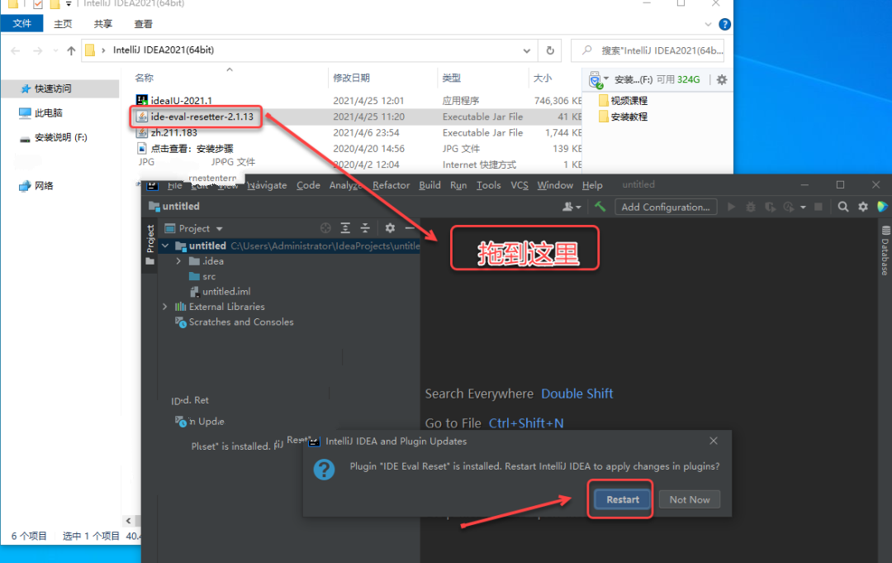Screen dimensions: 892x563
Task: Click the Debug bug icon
Action: (750, 208)
